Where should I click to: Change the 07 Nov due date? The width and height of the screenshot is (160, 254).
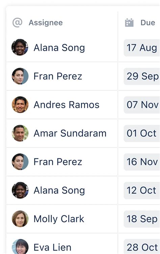coord(142,105)
